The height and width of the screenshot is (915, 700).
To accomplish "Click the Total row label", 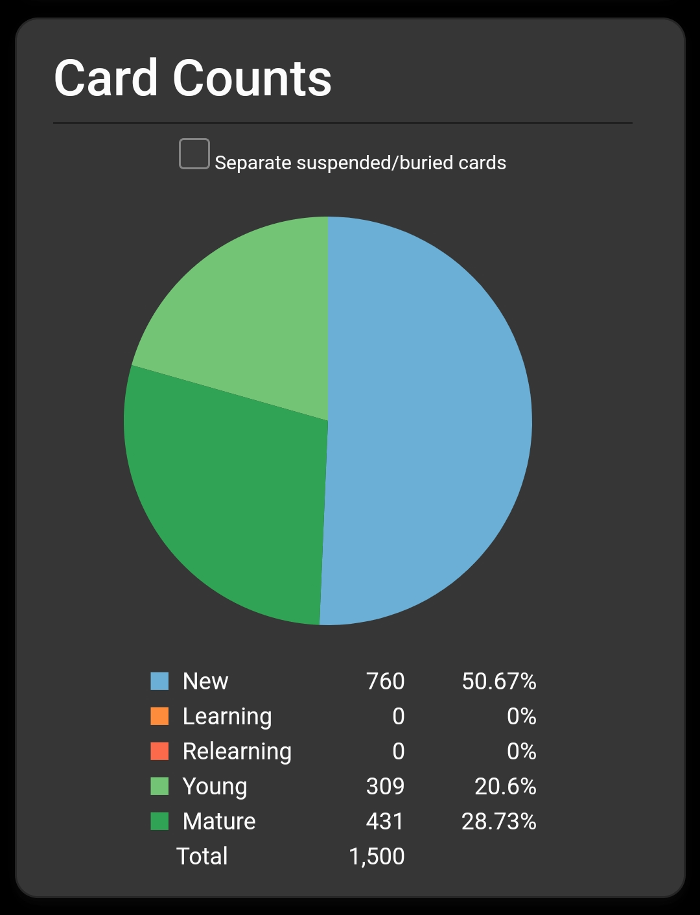I will coord(202,857).
